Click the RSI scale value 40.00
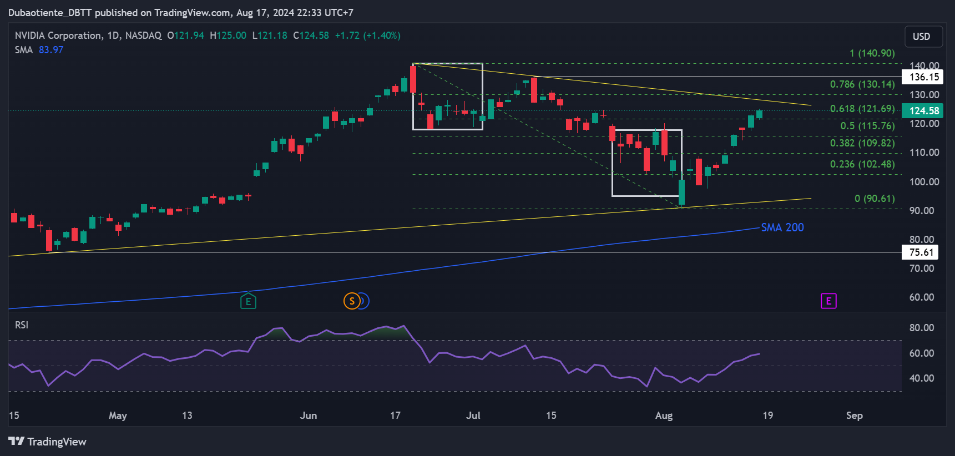Screen dimensions: 955x456 [922, 378]
